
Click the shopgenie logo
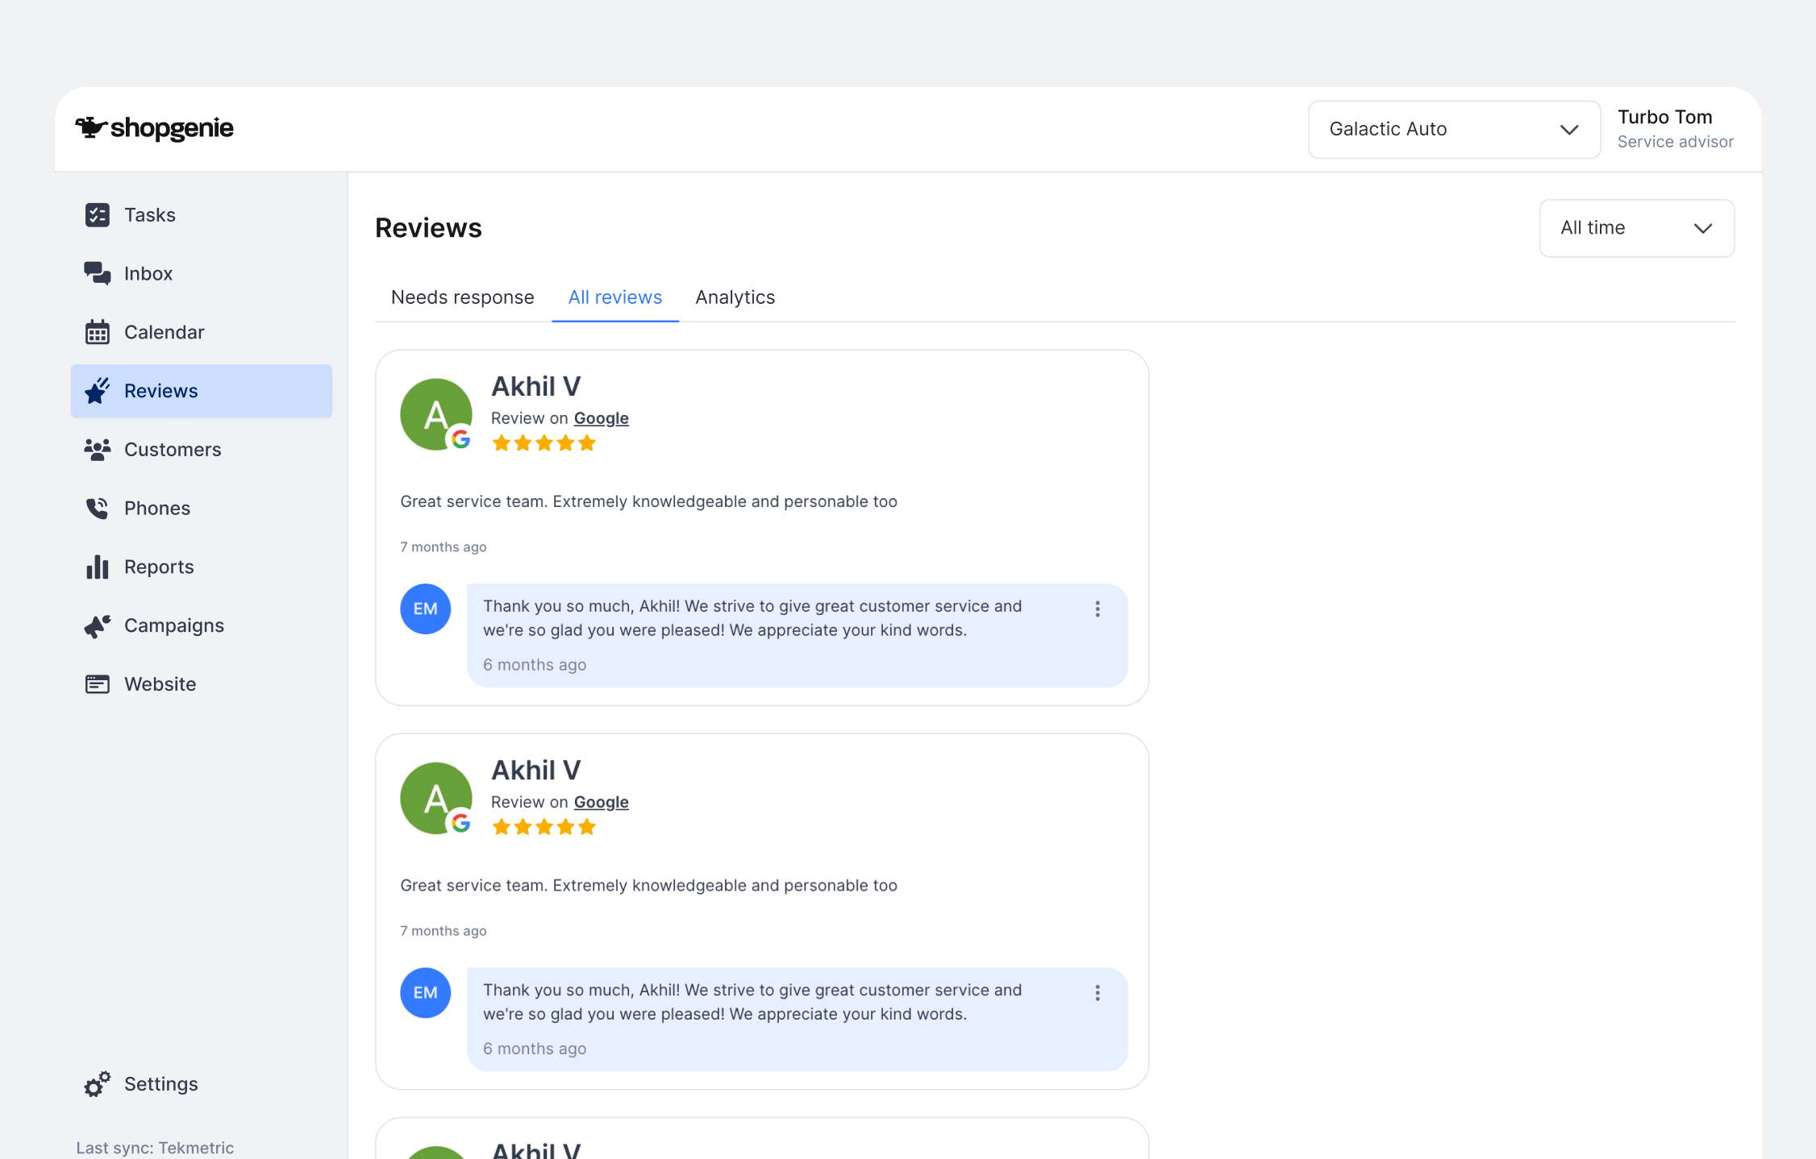154,128
